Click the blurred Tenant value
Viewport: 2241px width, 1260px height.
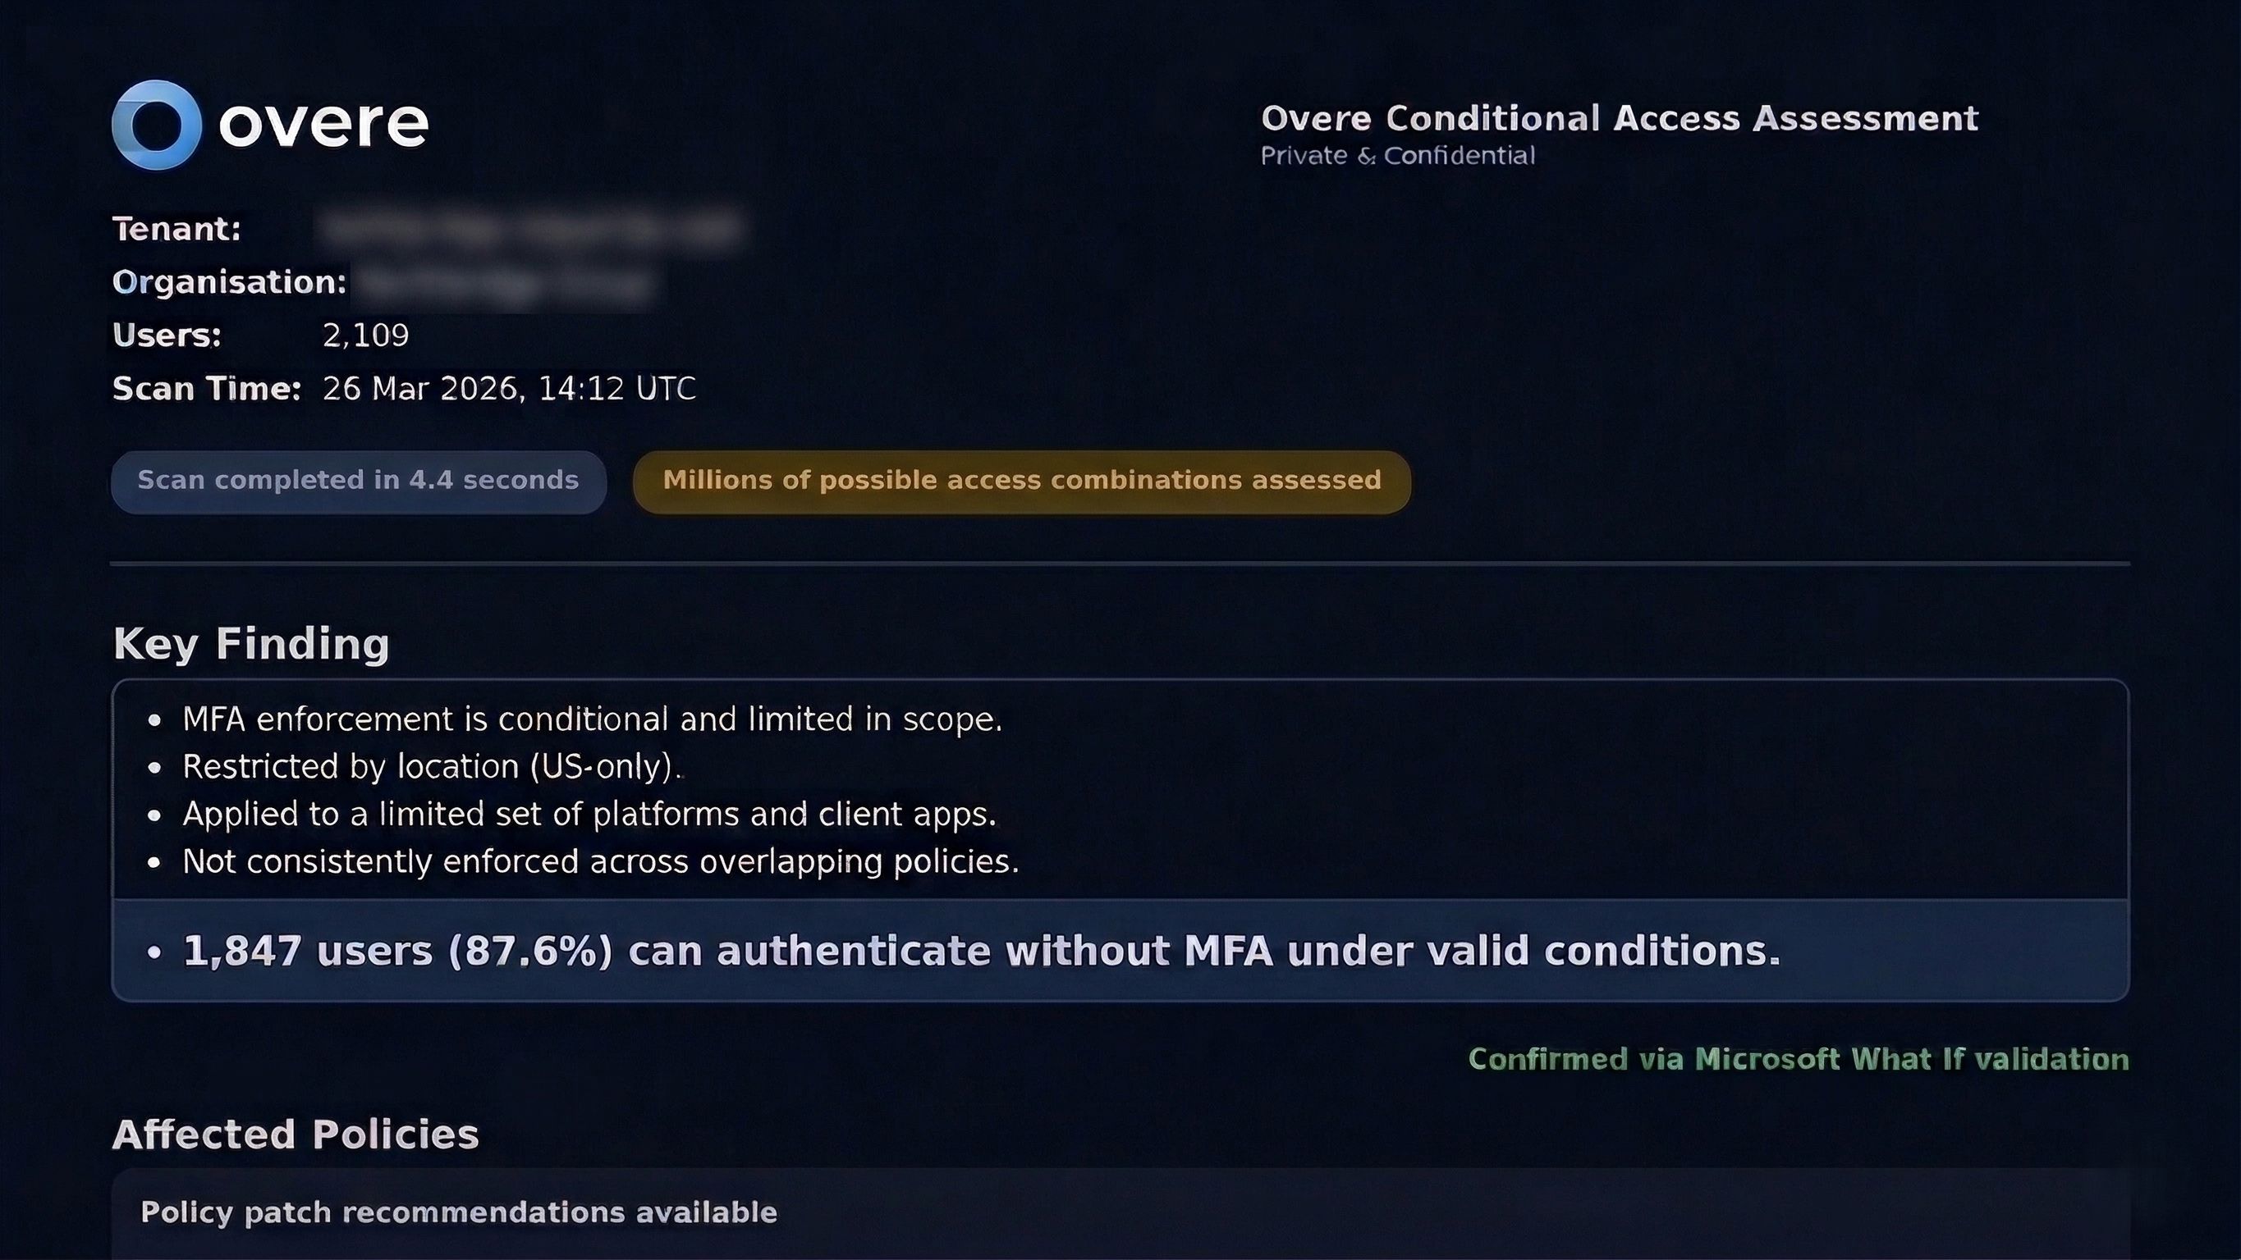coord(530,230)
